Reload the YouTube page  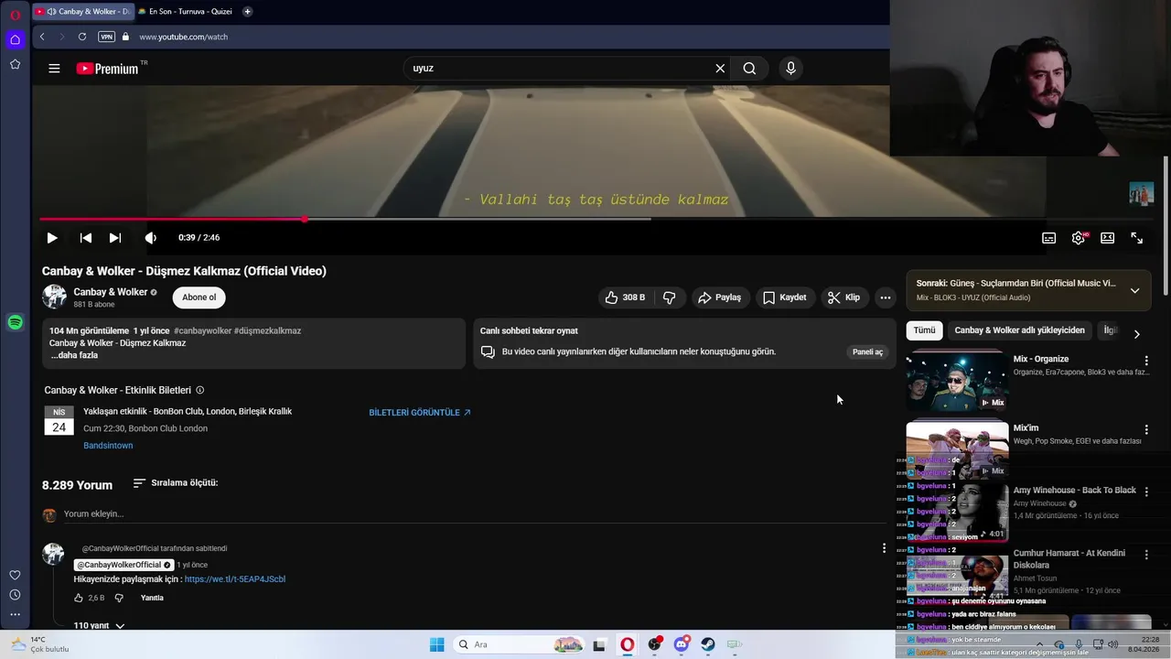82,37
